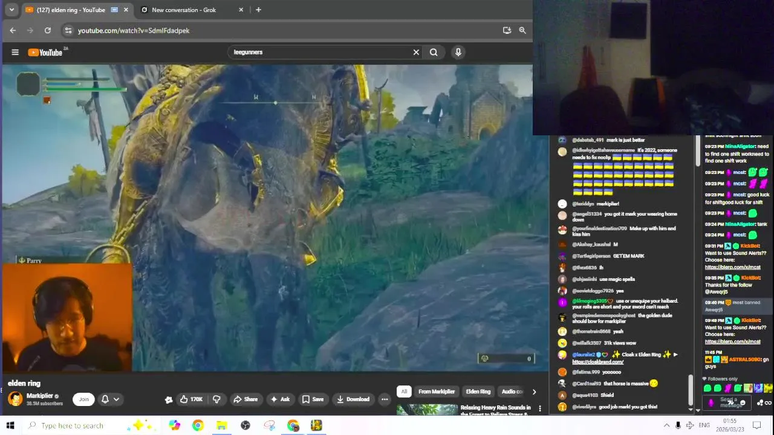
Task: Open the clock showing 01:55
Action: [729, 425]
